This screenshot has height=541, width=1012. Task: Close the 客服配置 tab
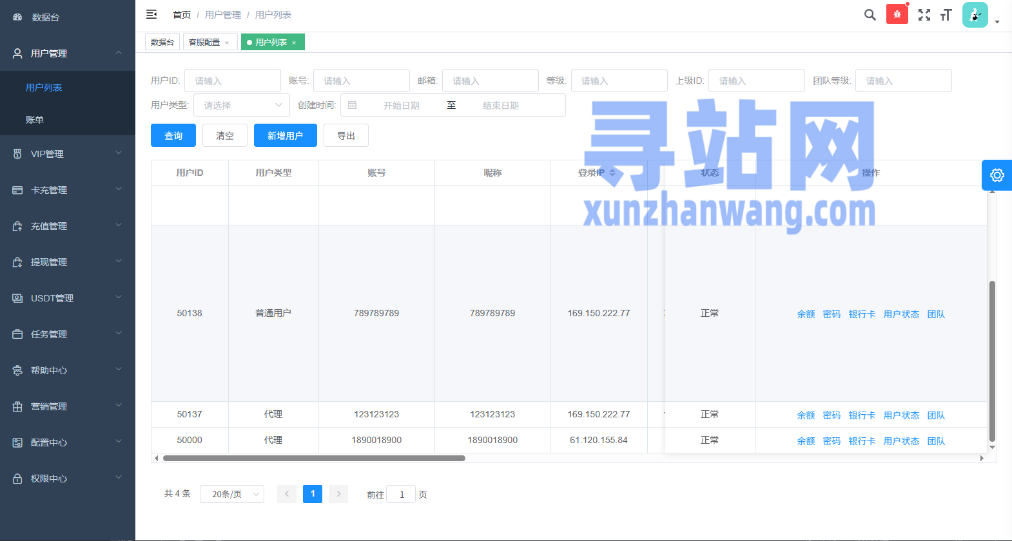[227, 43]
